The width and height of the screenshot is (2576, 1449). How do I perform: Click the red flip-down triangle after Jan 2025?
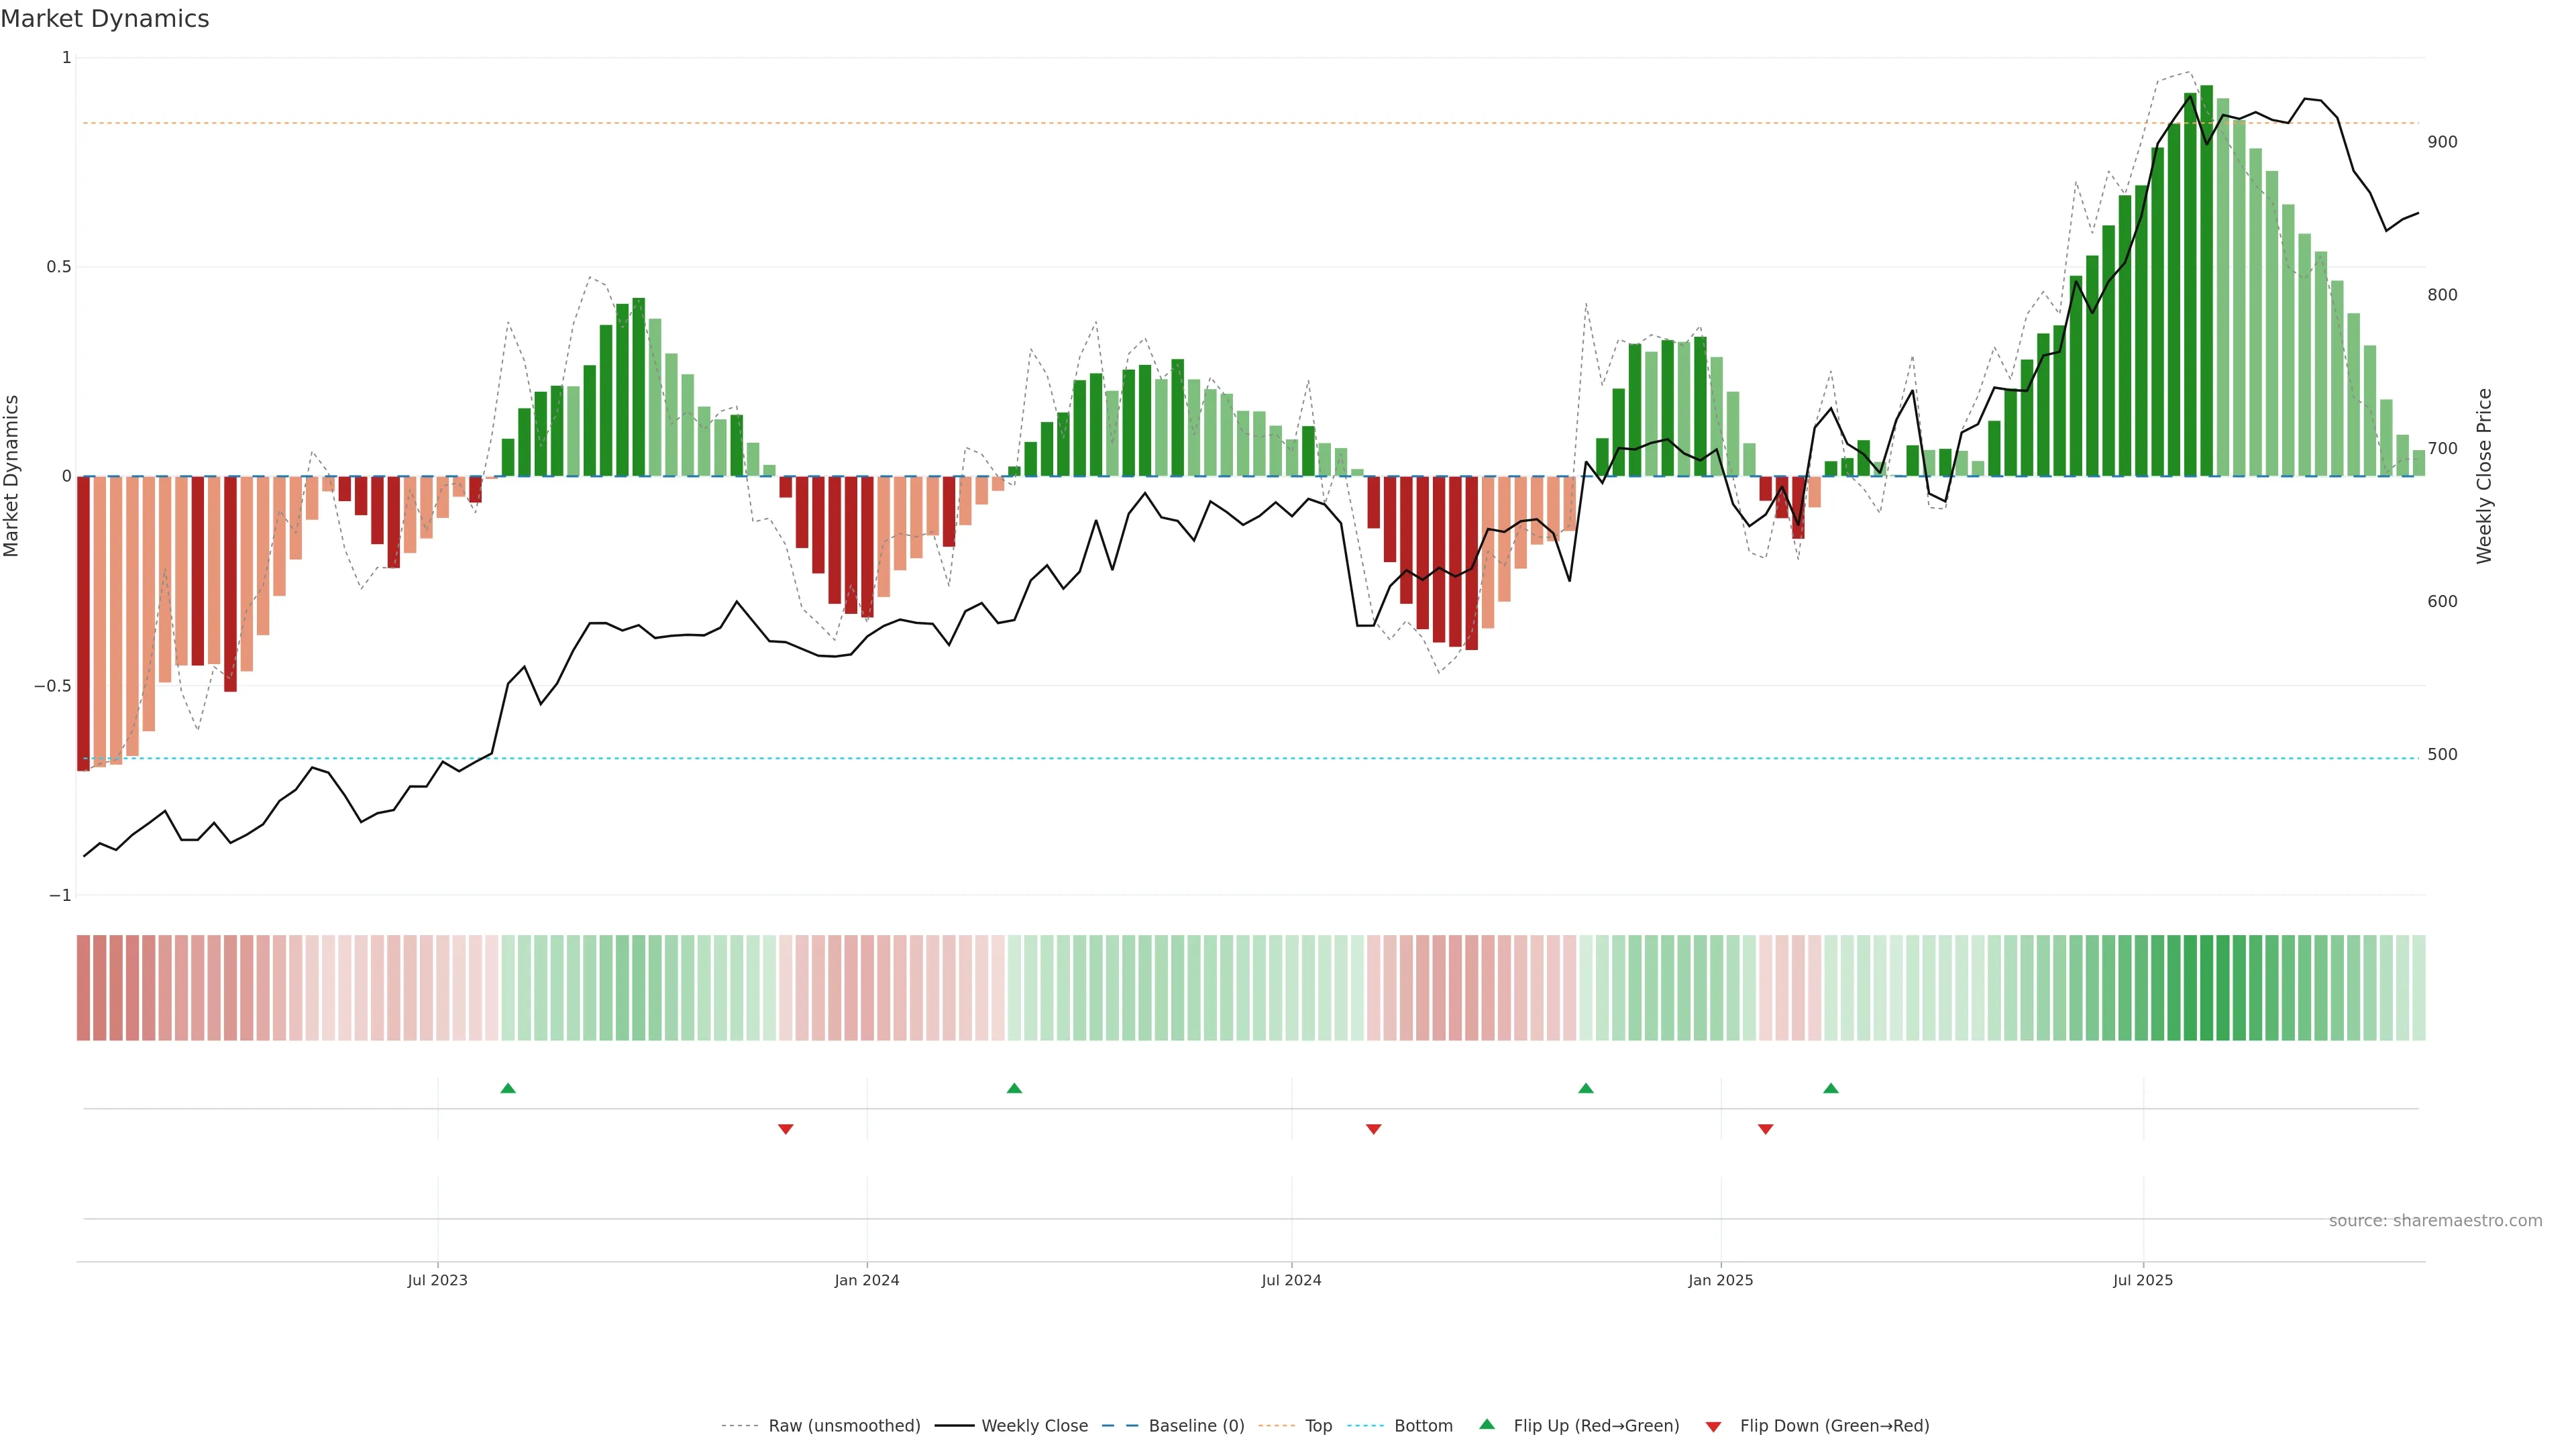[x=1766, y=1129]
